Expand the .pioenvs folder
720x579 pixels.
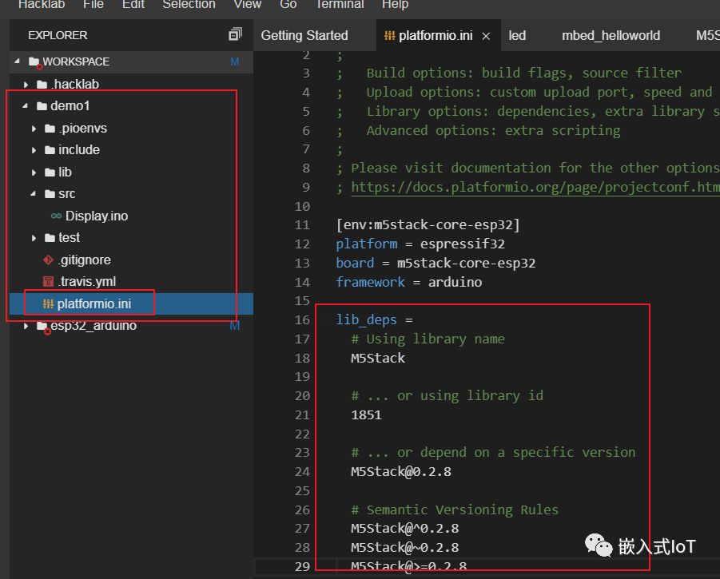34,129
